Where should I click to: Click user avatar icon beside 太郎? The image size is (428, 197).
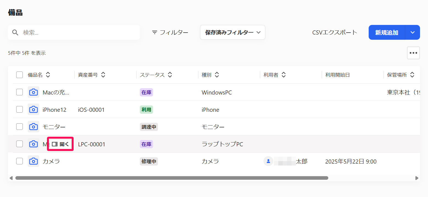tap(268, 161)
